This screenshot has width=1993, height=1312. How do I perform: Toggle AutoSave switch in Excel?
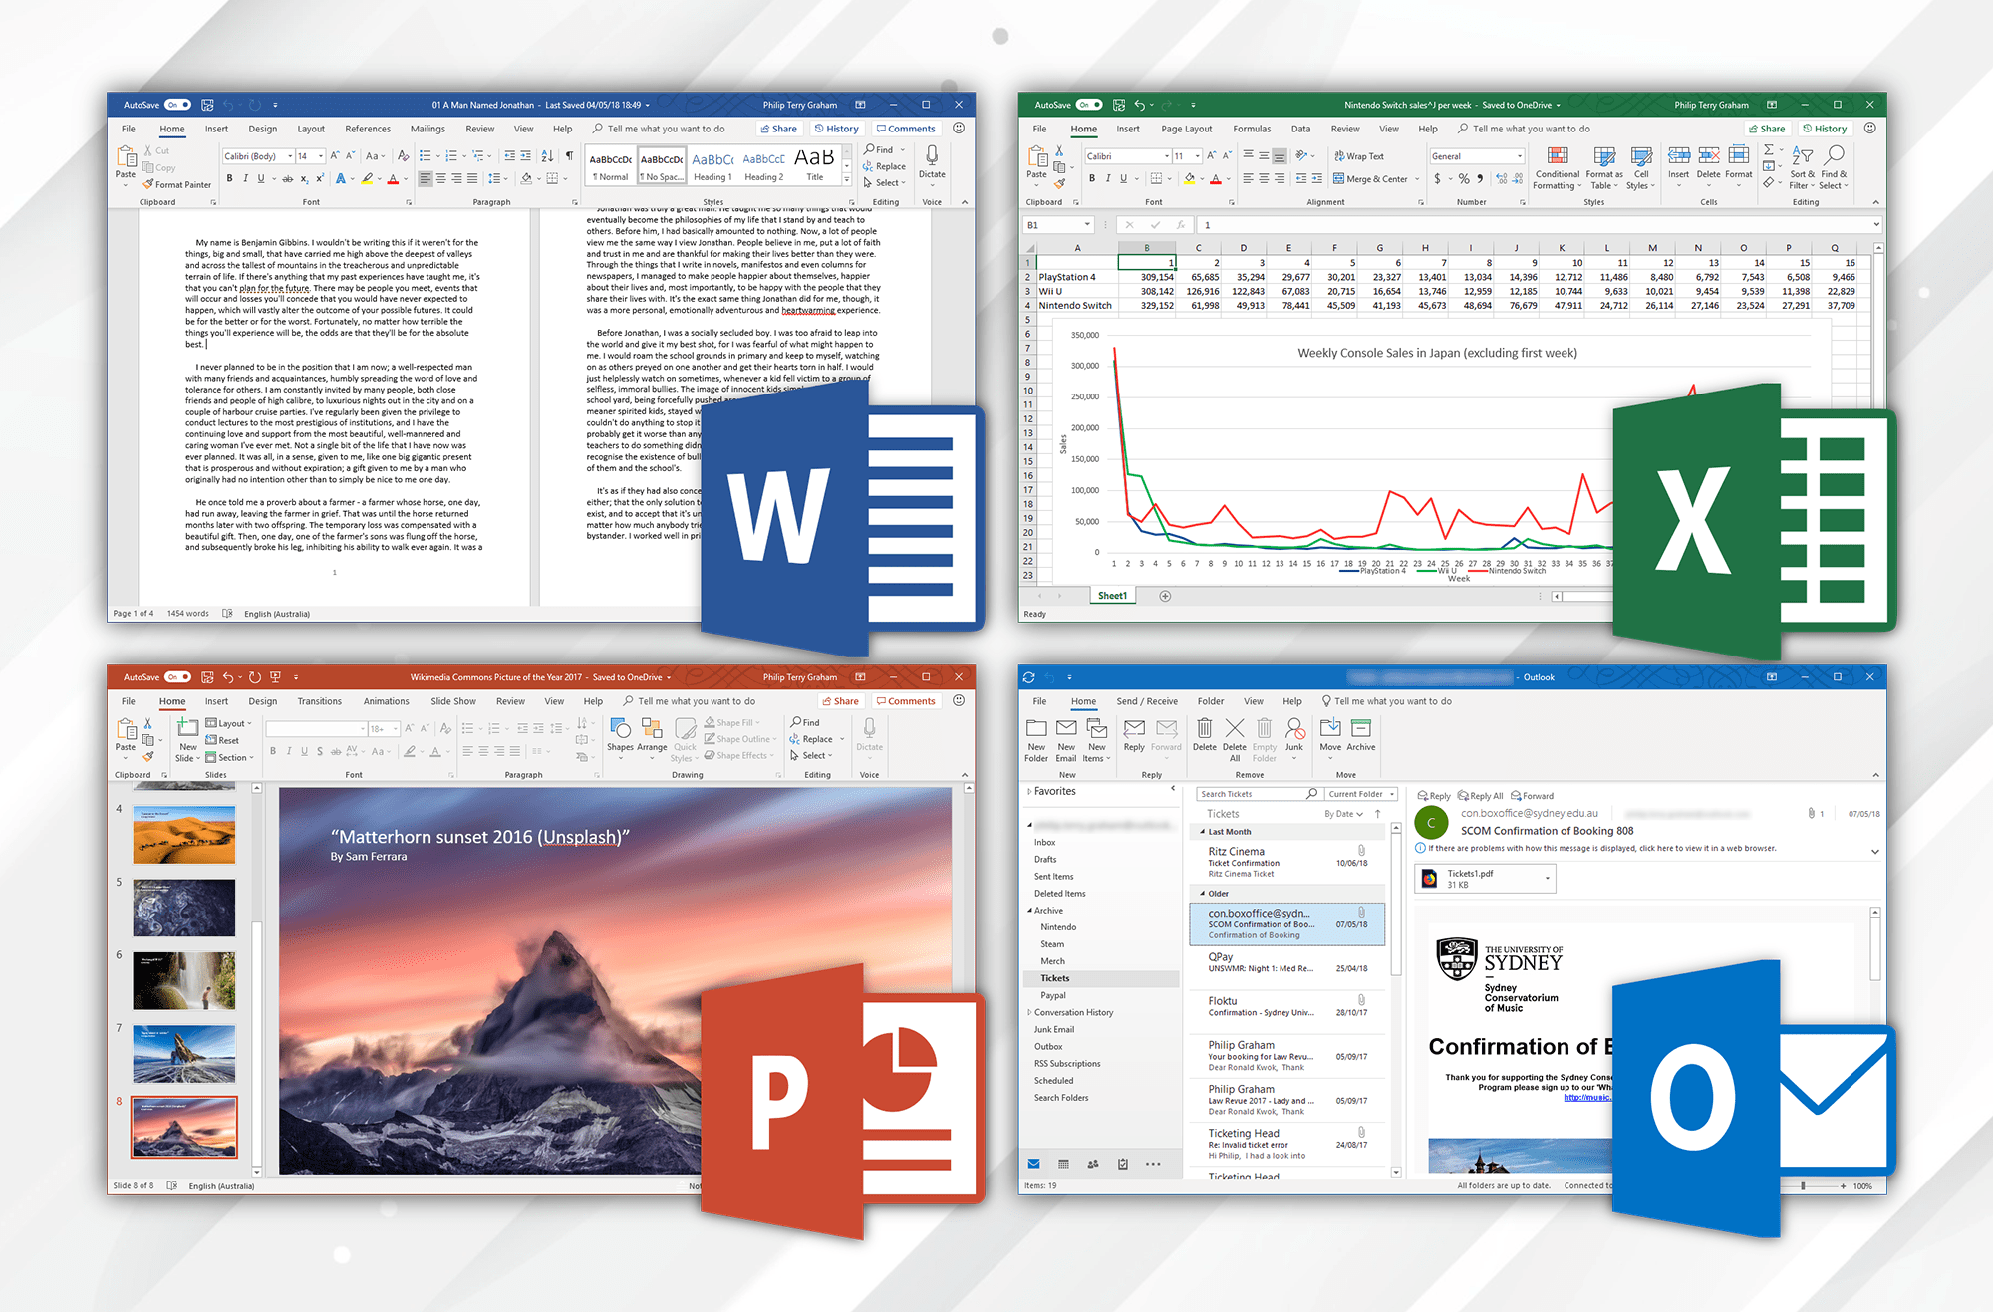(1089, 105)
